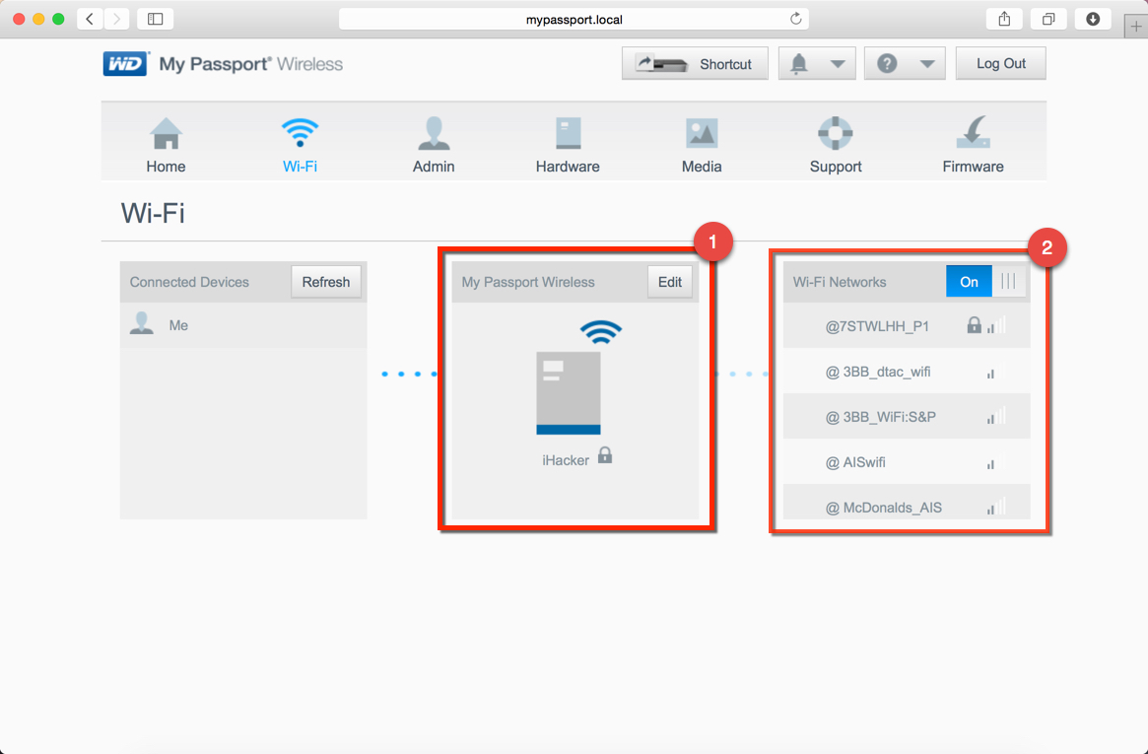1148x754 pixels.
Task: Edit My Passport Wireless settings
Action: [670, 282]
